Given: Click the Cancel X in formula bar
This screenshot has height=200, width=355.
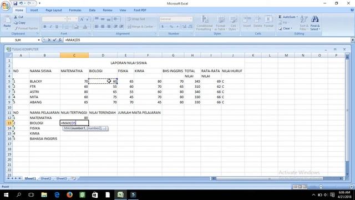Looking at the screenshot, I should click(x=49, y=40).
